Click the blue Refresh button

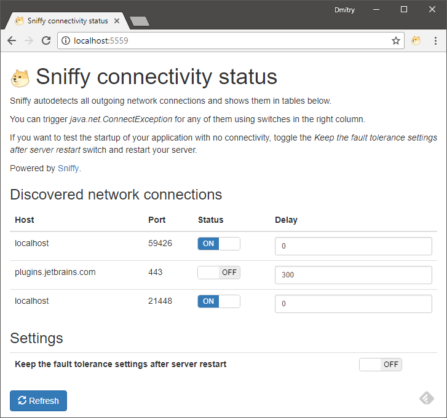tap(38, 401)
